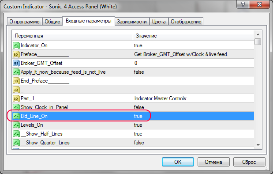Select the __Show_Quarter_Lines variable name
This screenshot has height=174, width=273.
45,143
